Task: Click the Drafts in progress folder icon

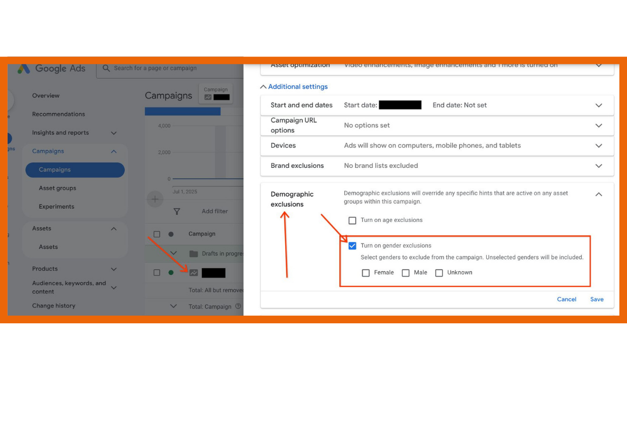Action: coord(194,254)
